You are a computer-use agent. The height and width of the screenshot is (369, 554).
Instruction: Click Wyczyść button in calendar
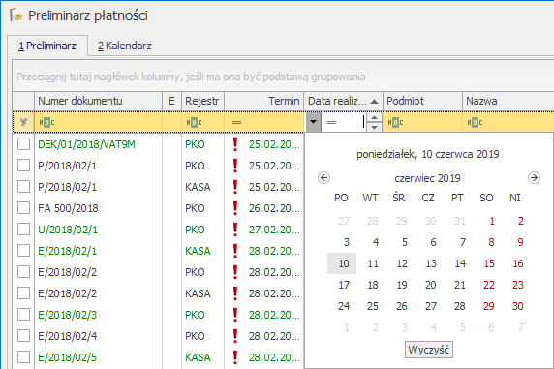pyautogui.click(x=428, y=350)
